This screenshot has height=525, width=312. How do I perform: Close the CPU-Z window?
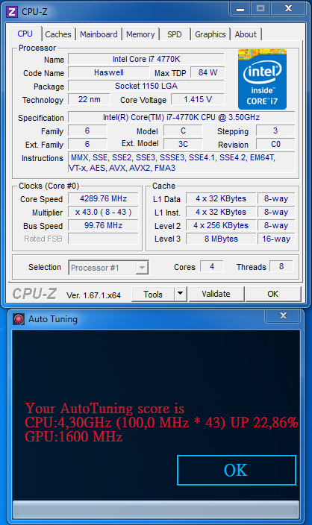pyautogui.click(x=288, y=9)
